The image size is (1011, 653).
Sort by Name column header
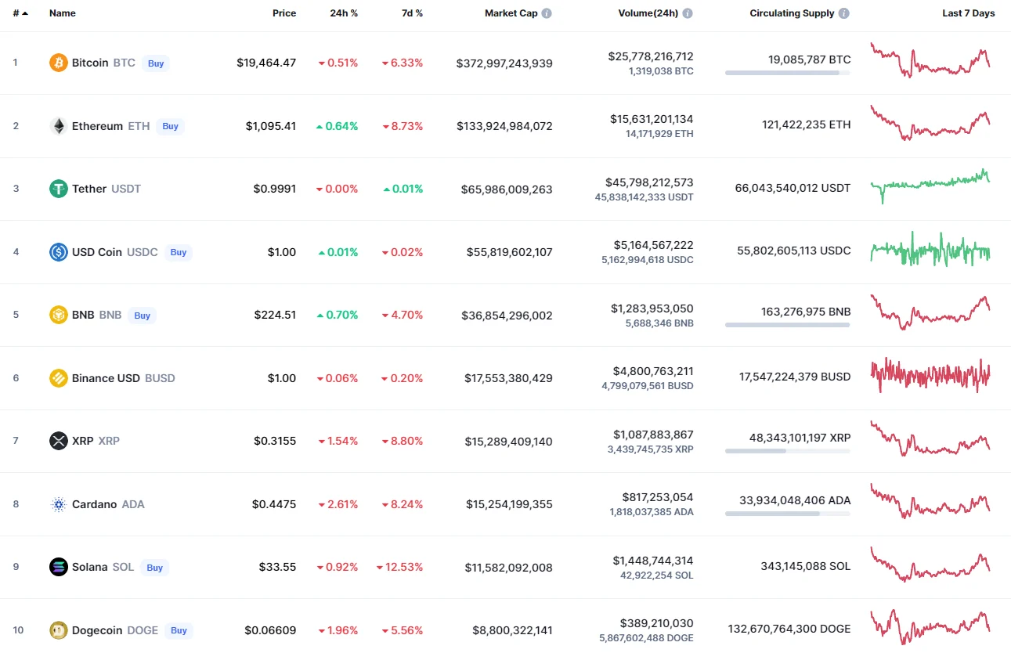point(62,13)
